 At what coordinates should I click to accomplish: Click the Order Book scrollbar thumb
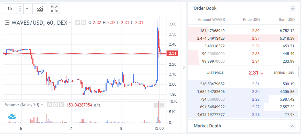298,72
